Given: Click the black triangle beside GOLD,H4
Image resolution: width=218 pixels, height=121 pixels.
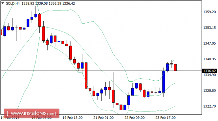Looking at the screenshot, I should (x=3, y=3).
